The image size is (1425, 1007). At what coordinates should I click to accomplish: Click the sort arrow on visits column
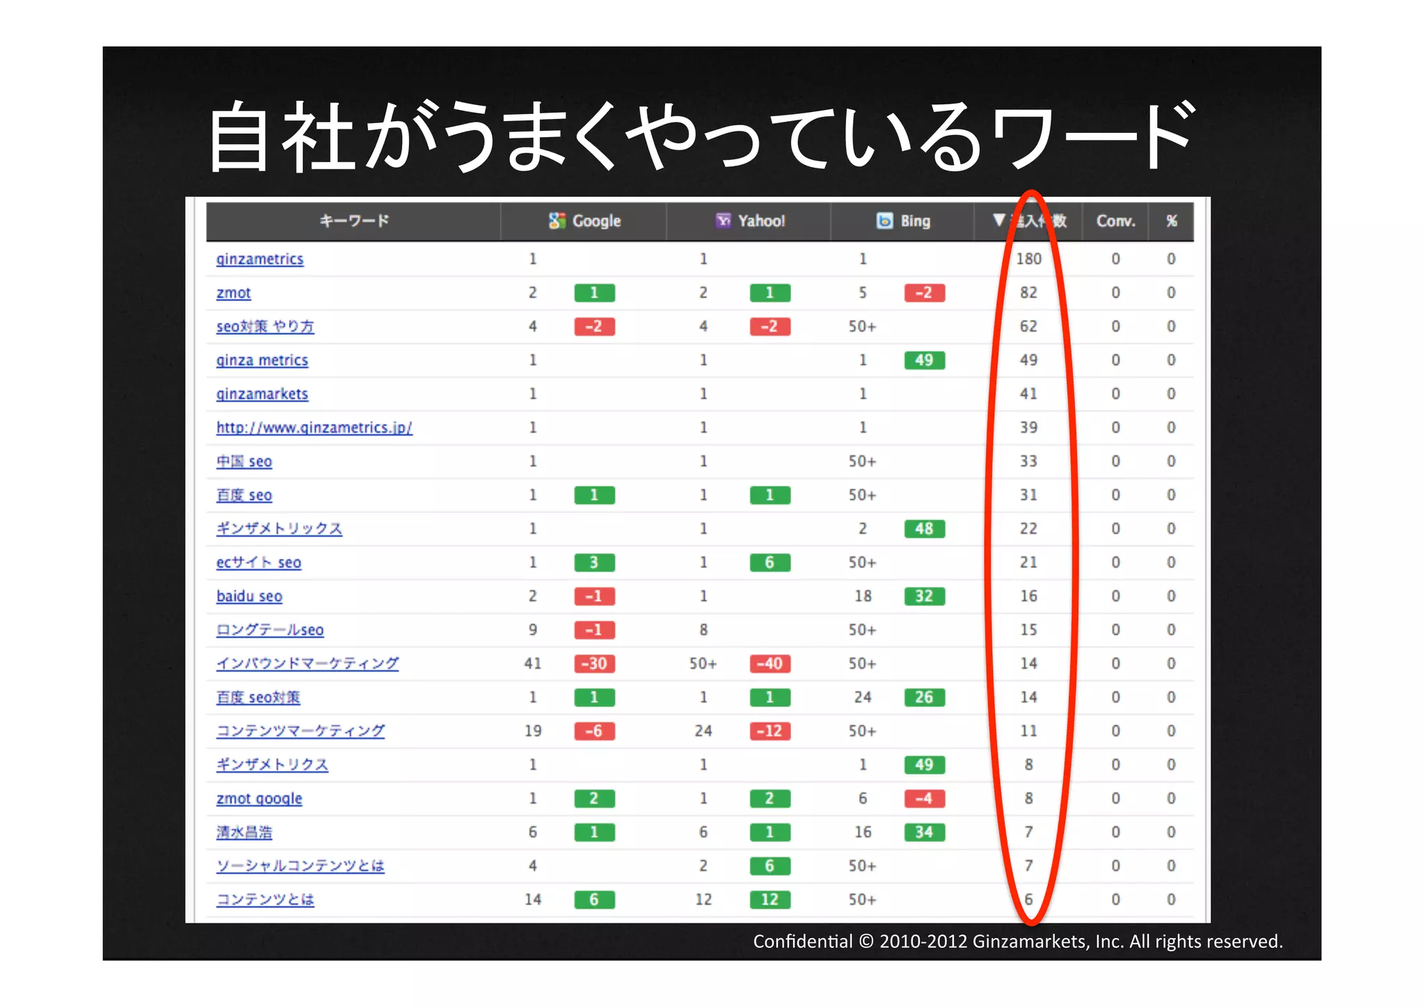[999, 221]
